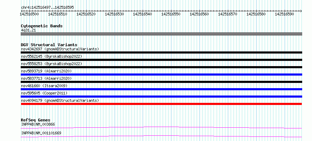The width and height of the screenshot is (312, 141).
Task: Open variant label nsv4342697 (gnomADStructuralVariants)
Action: coord(60,49)
